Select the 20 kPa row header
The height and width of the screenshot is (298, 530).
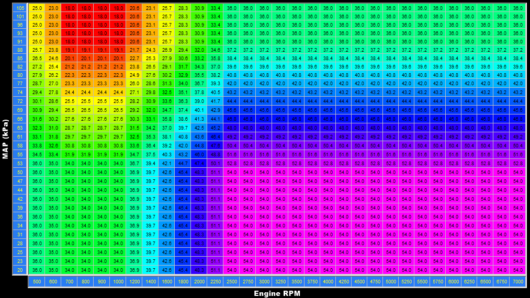pyautogui.click(x=20, y=270)
